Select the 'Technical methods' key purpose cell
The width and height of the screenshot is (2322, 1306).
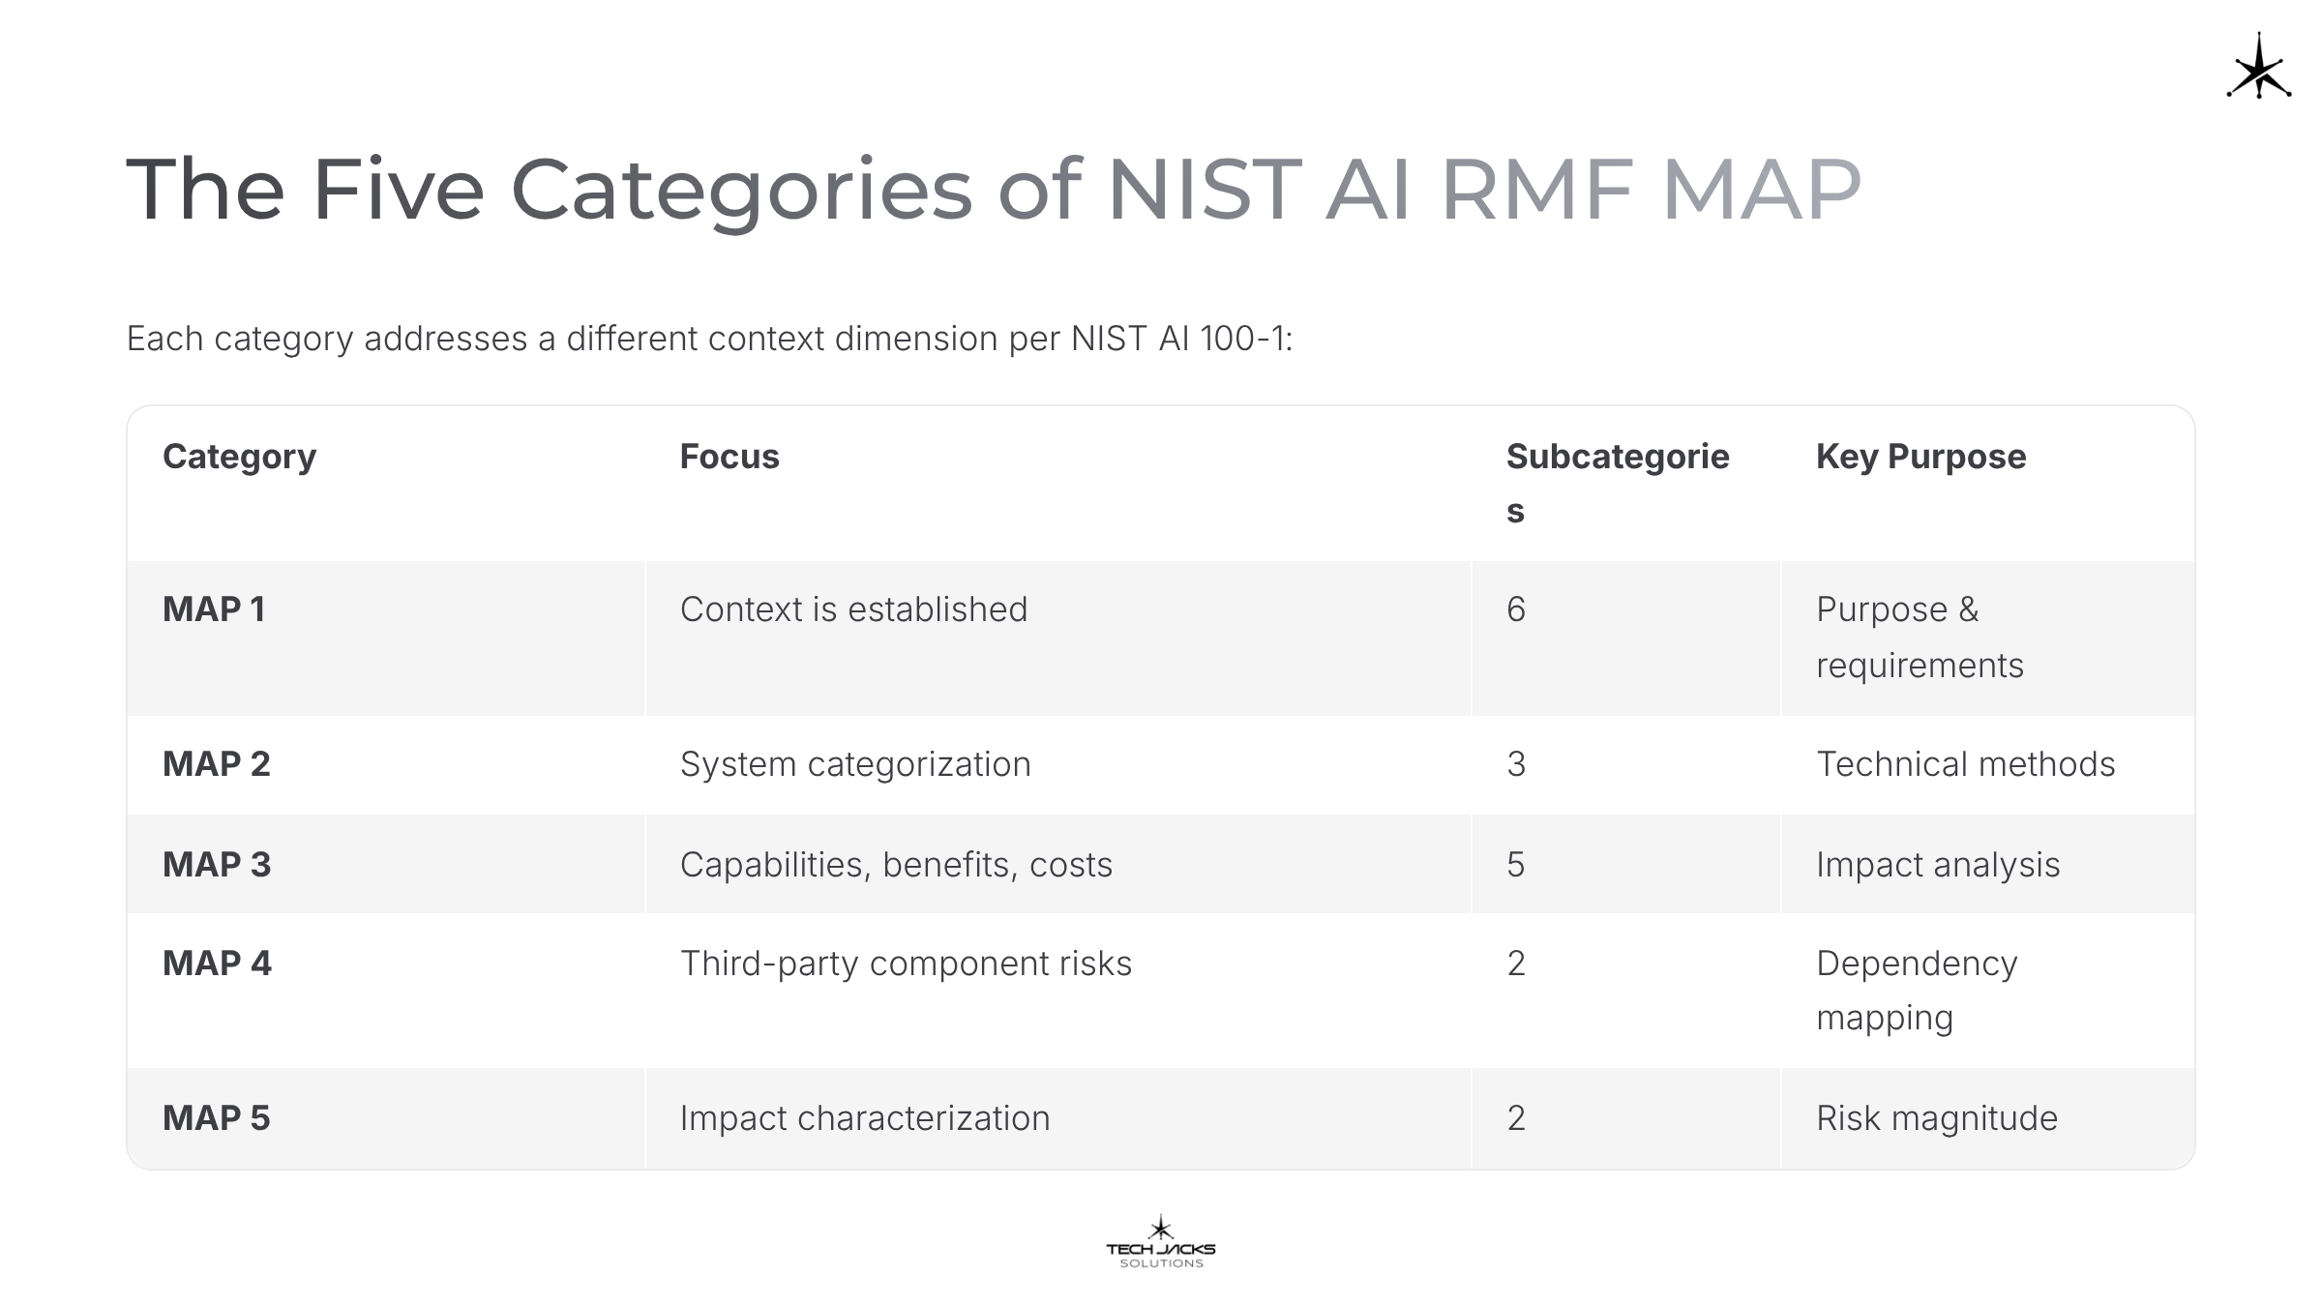1965,764
